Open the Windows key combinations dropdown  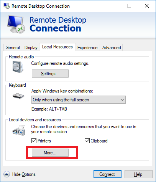click(x=79, y=100)
